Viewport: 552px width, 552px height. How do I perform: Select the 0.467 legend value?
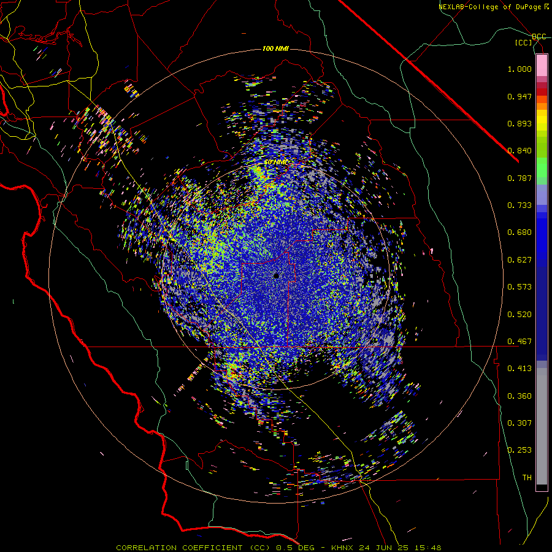(x=519, y=342)
